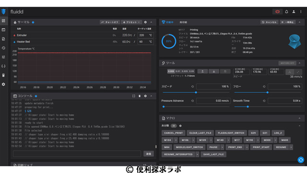The height and width of the screenshot is (173, 307).
Task: Open the console card gear settings
Action: point(145,96)
